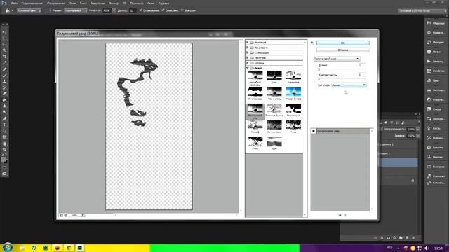Select the Move tool
Image resolution: width=449 pixels, height=252 pixels.
pyautogui.click(x=4, y=31)
